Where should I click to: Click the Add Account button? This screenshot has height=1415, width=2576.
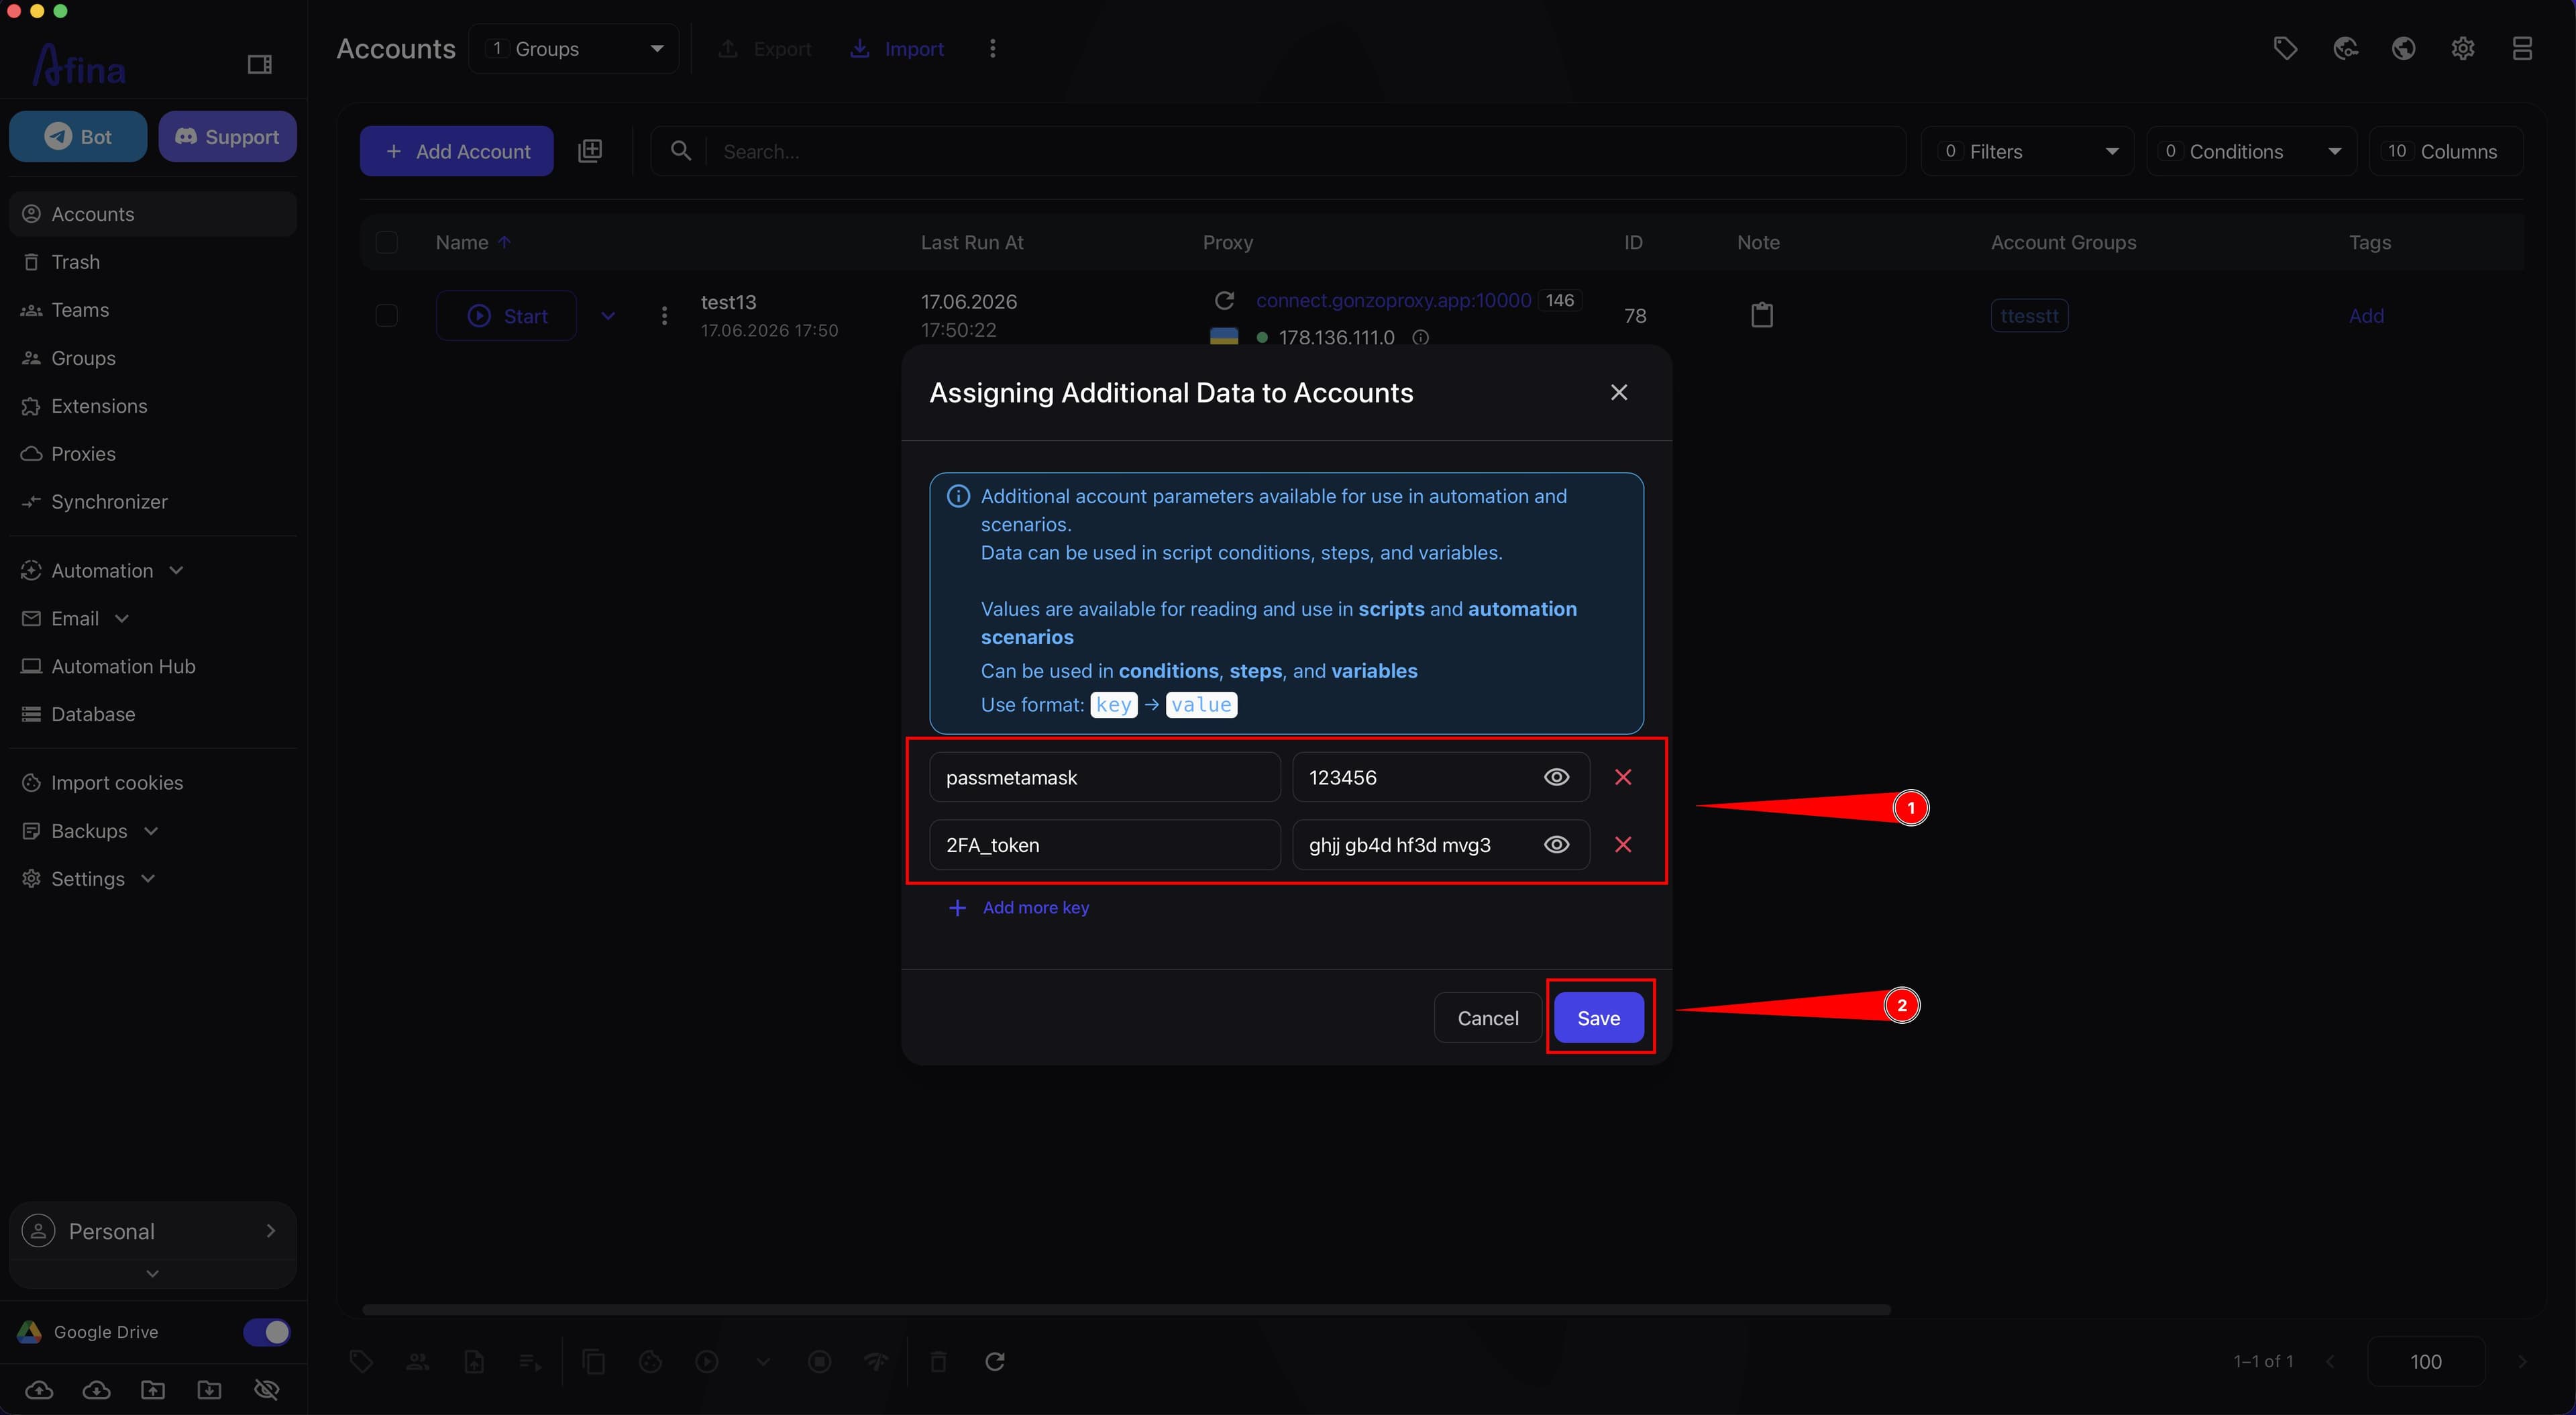[x=456, y=151]
